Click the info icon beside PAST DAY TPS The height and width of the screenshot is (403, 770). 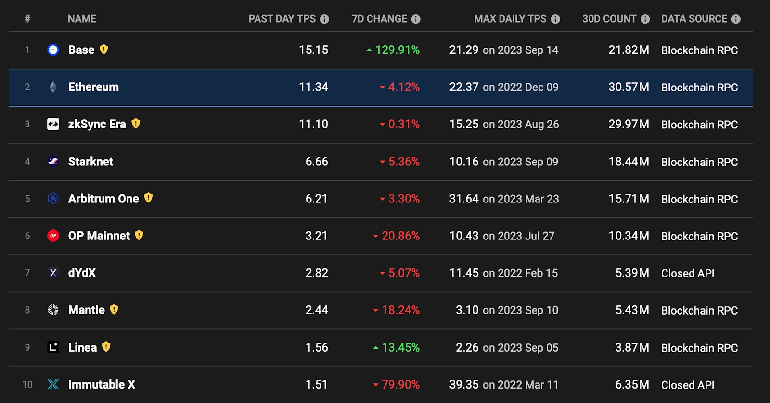point(324,19)
